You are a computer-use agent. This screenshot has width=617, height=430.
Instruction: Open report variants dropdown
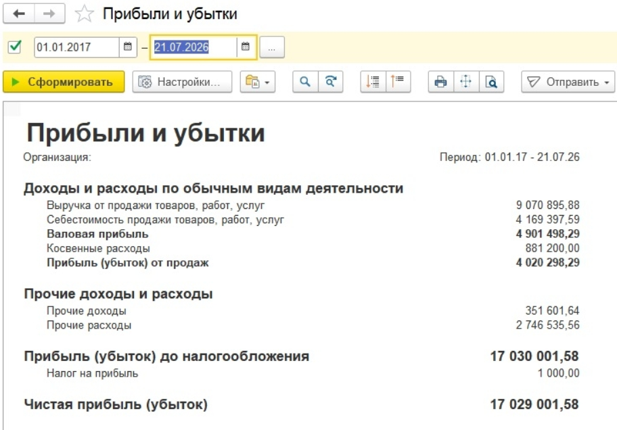point(257,82)
